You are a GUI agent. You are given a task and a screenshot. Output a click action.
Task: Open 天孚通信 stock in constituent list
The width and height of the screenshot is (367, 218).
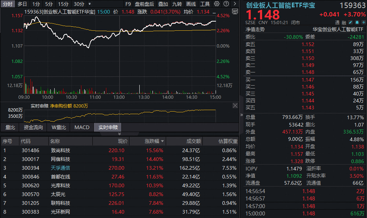(x=60, y=168)
